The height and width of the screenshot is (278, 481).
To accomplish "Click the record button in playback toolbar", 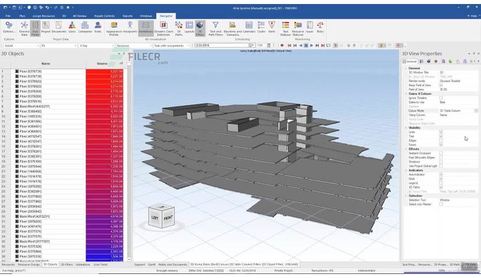I will coord(282,45).
